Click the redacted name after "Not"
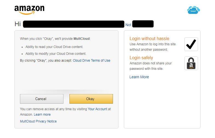215x138 pixels. click(x=143, y=24)
